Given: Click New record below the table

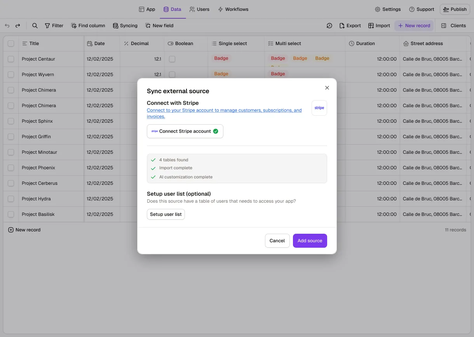Looking at the screenshot, I should [24, 230].
